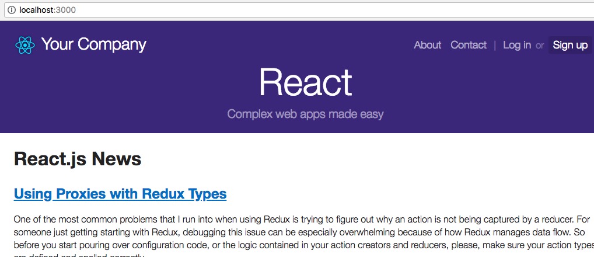Click the "or" text beside Sign up
594x257 pixels.
540,46
